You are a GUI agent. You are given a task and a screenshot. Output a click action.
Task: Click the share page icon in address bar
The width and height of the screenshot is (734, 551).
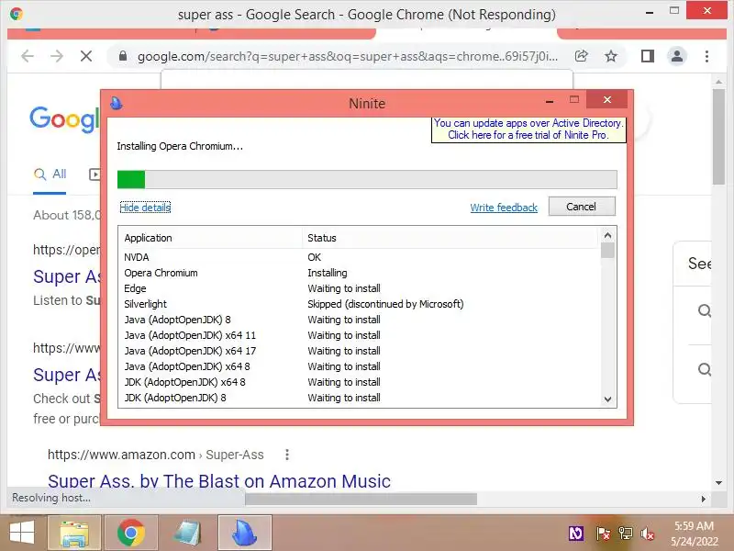coord(581,56)
